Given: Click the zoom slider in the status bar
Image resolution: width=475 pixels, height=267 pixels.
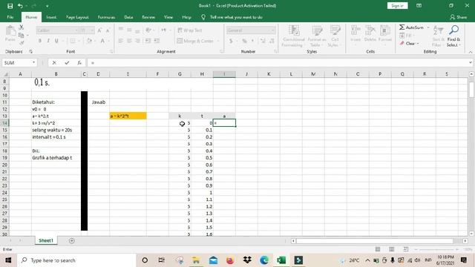Looking at the screenshot, I should (x=436, y=249).
